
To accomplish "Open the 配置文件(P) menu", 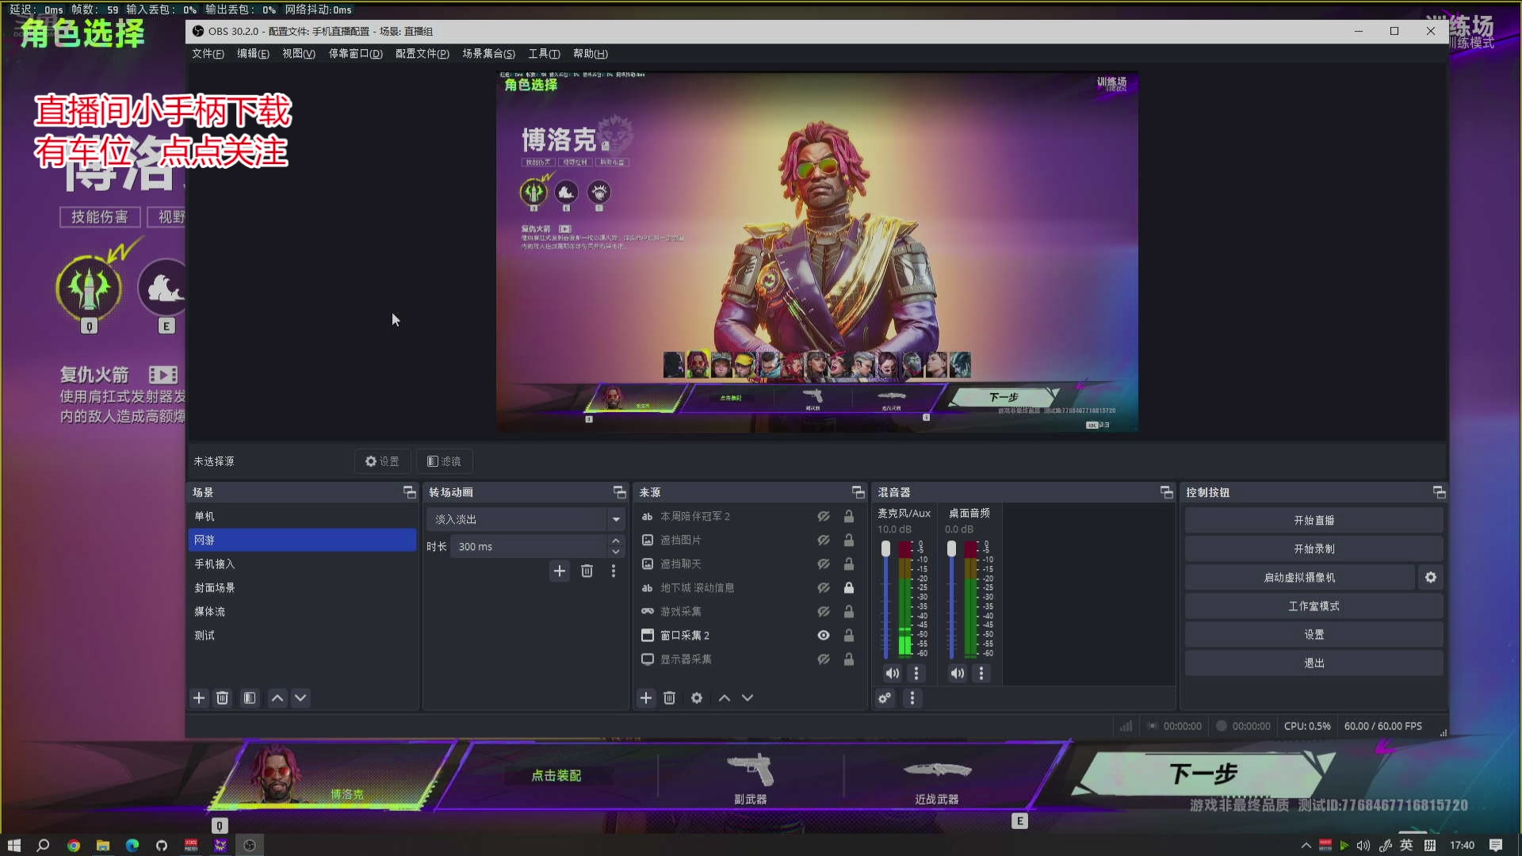I will tap(423, 54).
